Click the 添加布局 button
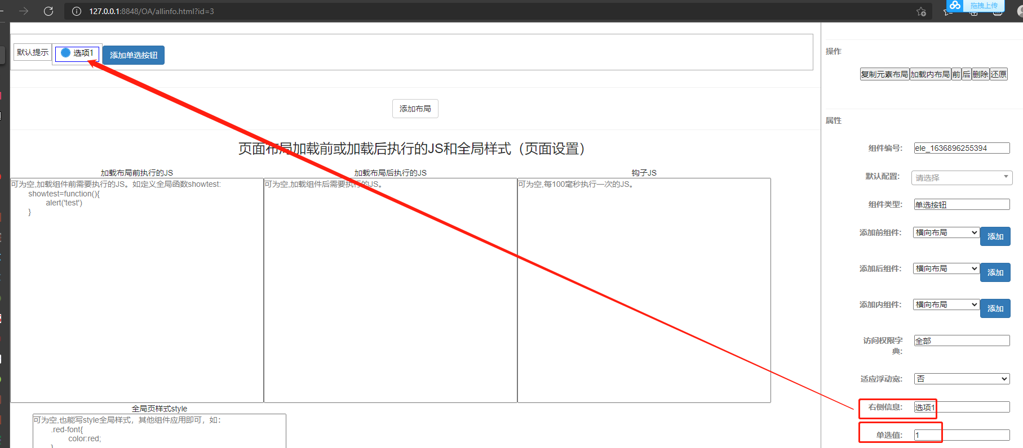1023x448 pixels. click(415, 109)
